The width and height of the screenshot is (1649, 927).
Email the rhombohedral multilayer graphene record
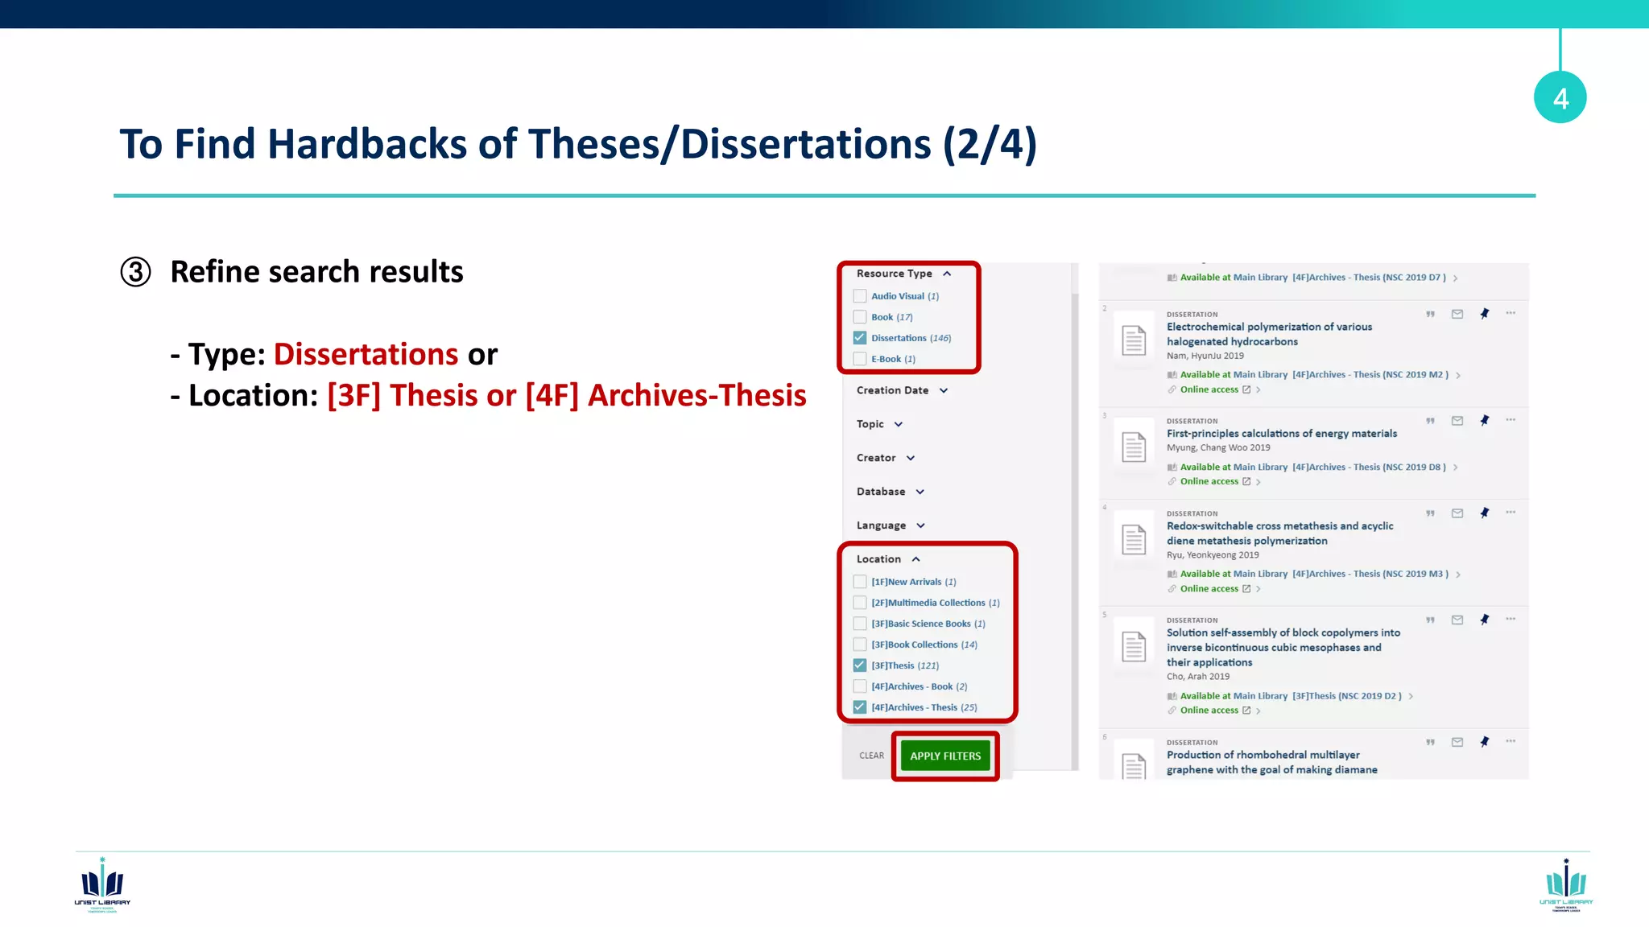coord(1457,743)
